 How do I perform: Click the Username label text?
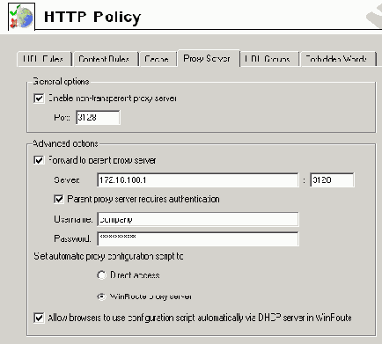73,219
